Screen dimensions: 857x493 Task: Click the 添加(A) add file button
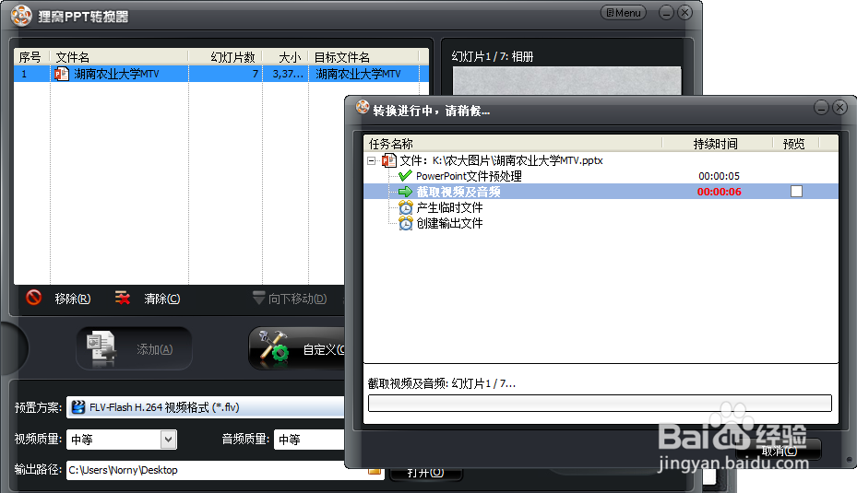(x=134, y=348)
